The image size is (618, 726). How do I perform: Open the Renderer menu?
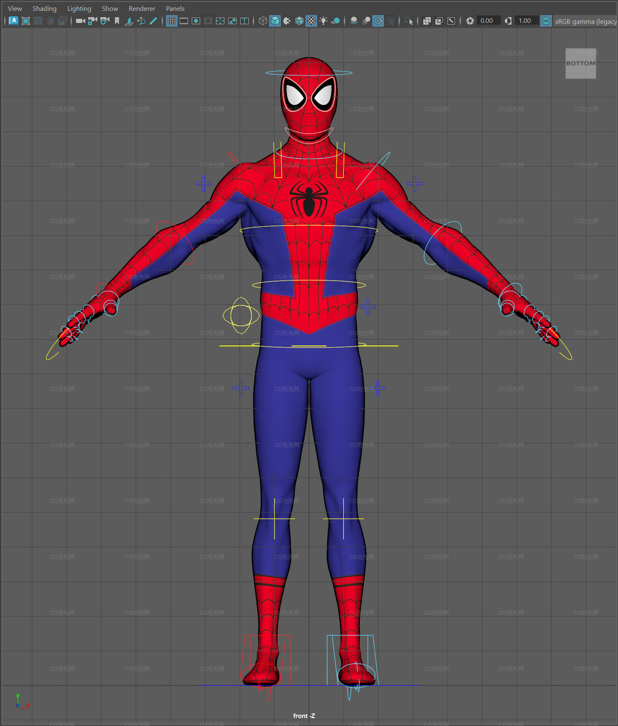(x=142, y=8)
